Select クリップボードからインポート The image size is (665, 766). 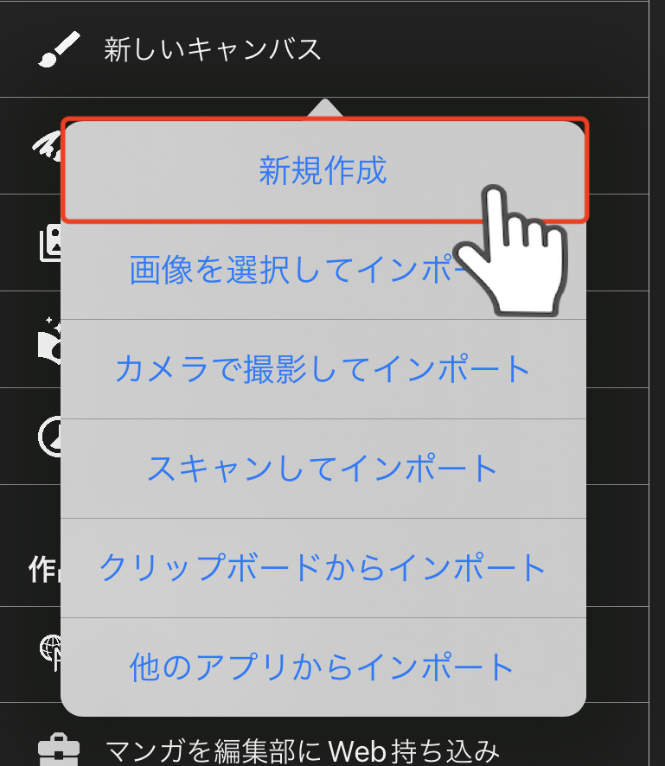coord(323,568)
